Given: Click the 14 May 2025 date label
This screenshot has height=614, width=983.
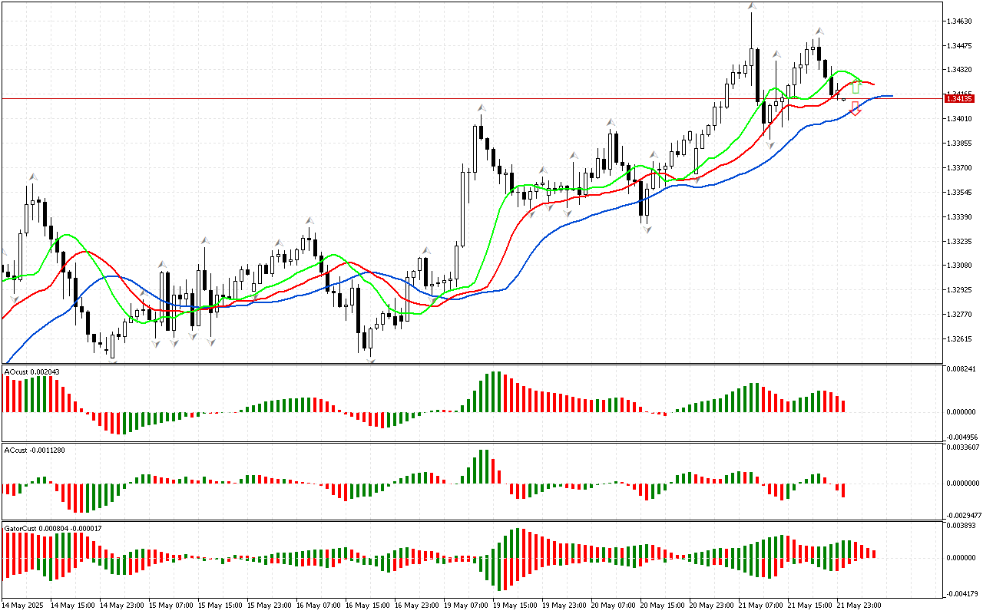Looking at the screenshot, I should 23,605.
